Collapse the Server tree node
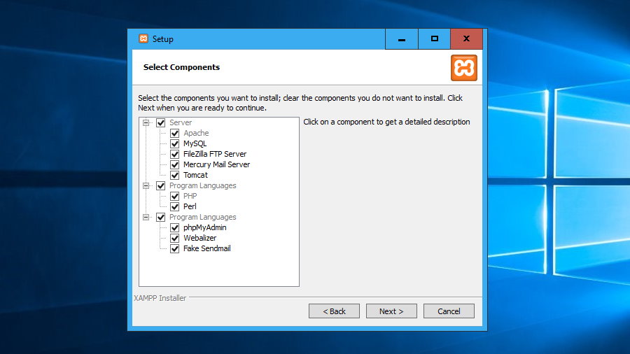This screenshot has width=630, height=354. 146,122
